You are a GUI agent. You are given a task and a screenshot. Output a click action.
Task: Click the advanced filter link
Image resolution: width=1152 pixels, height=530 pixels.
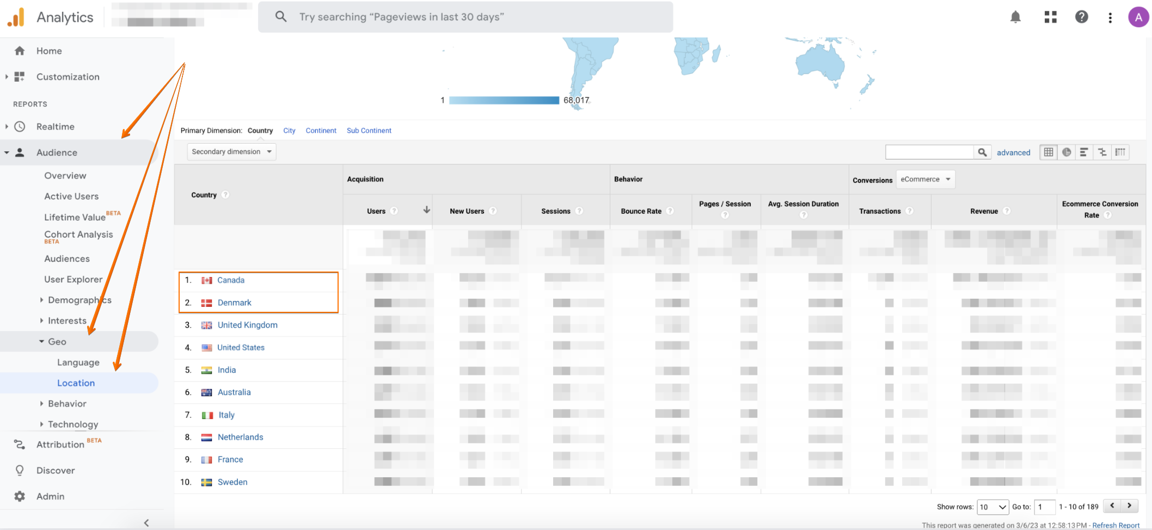tap(1013, 153)
